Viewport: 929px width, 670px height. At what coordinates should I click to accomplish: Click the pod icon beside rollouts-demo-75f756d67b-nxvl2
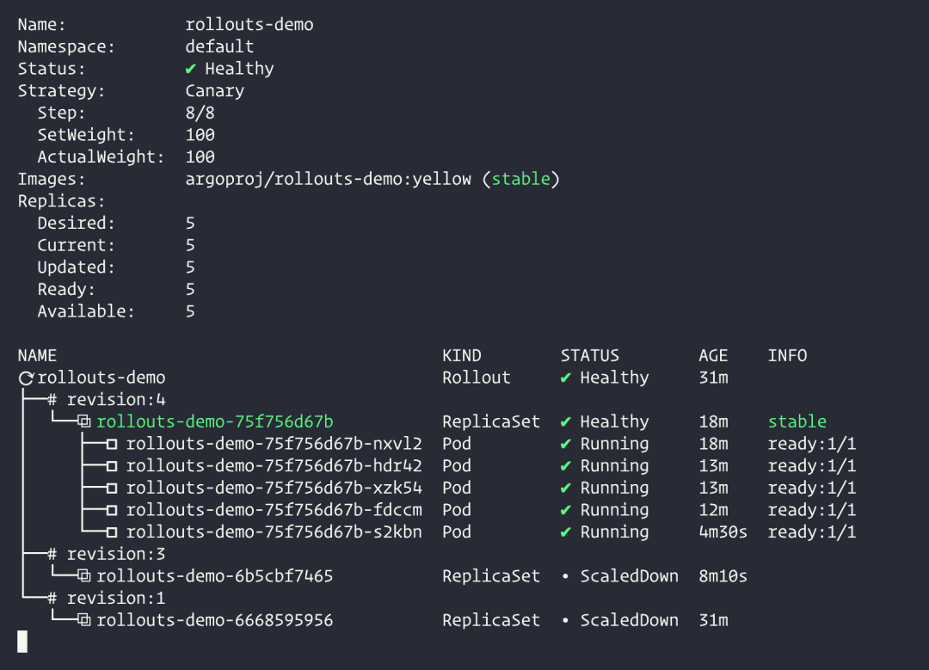click(112, 445)
